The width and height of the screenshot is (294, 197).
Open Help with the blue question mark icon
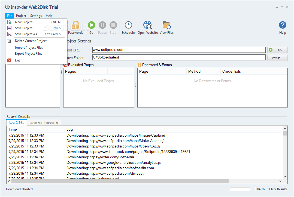pos(283,25)
